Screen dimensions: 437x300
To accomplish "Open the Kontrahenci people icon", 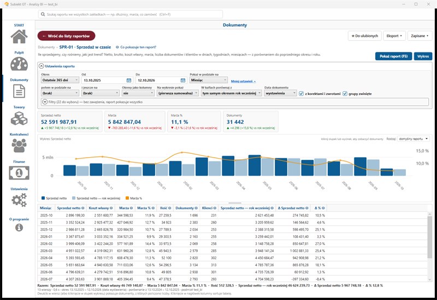I will pyautogui.click(x=19, y=146).
